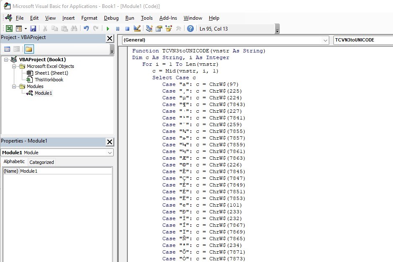This screenshot has height=262, width=393.
Task: Select Sheet1 (Sheet1) in project tree
Action: (52, 73)
